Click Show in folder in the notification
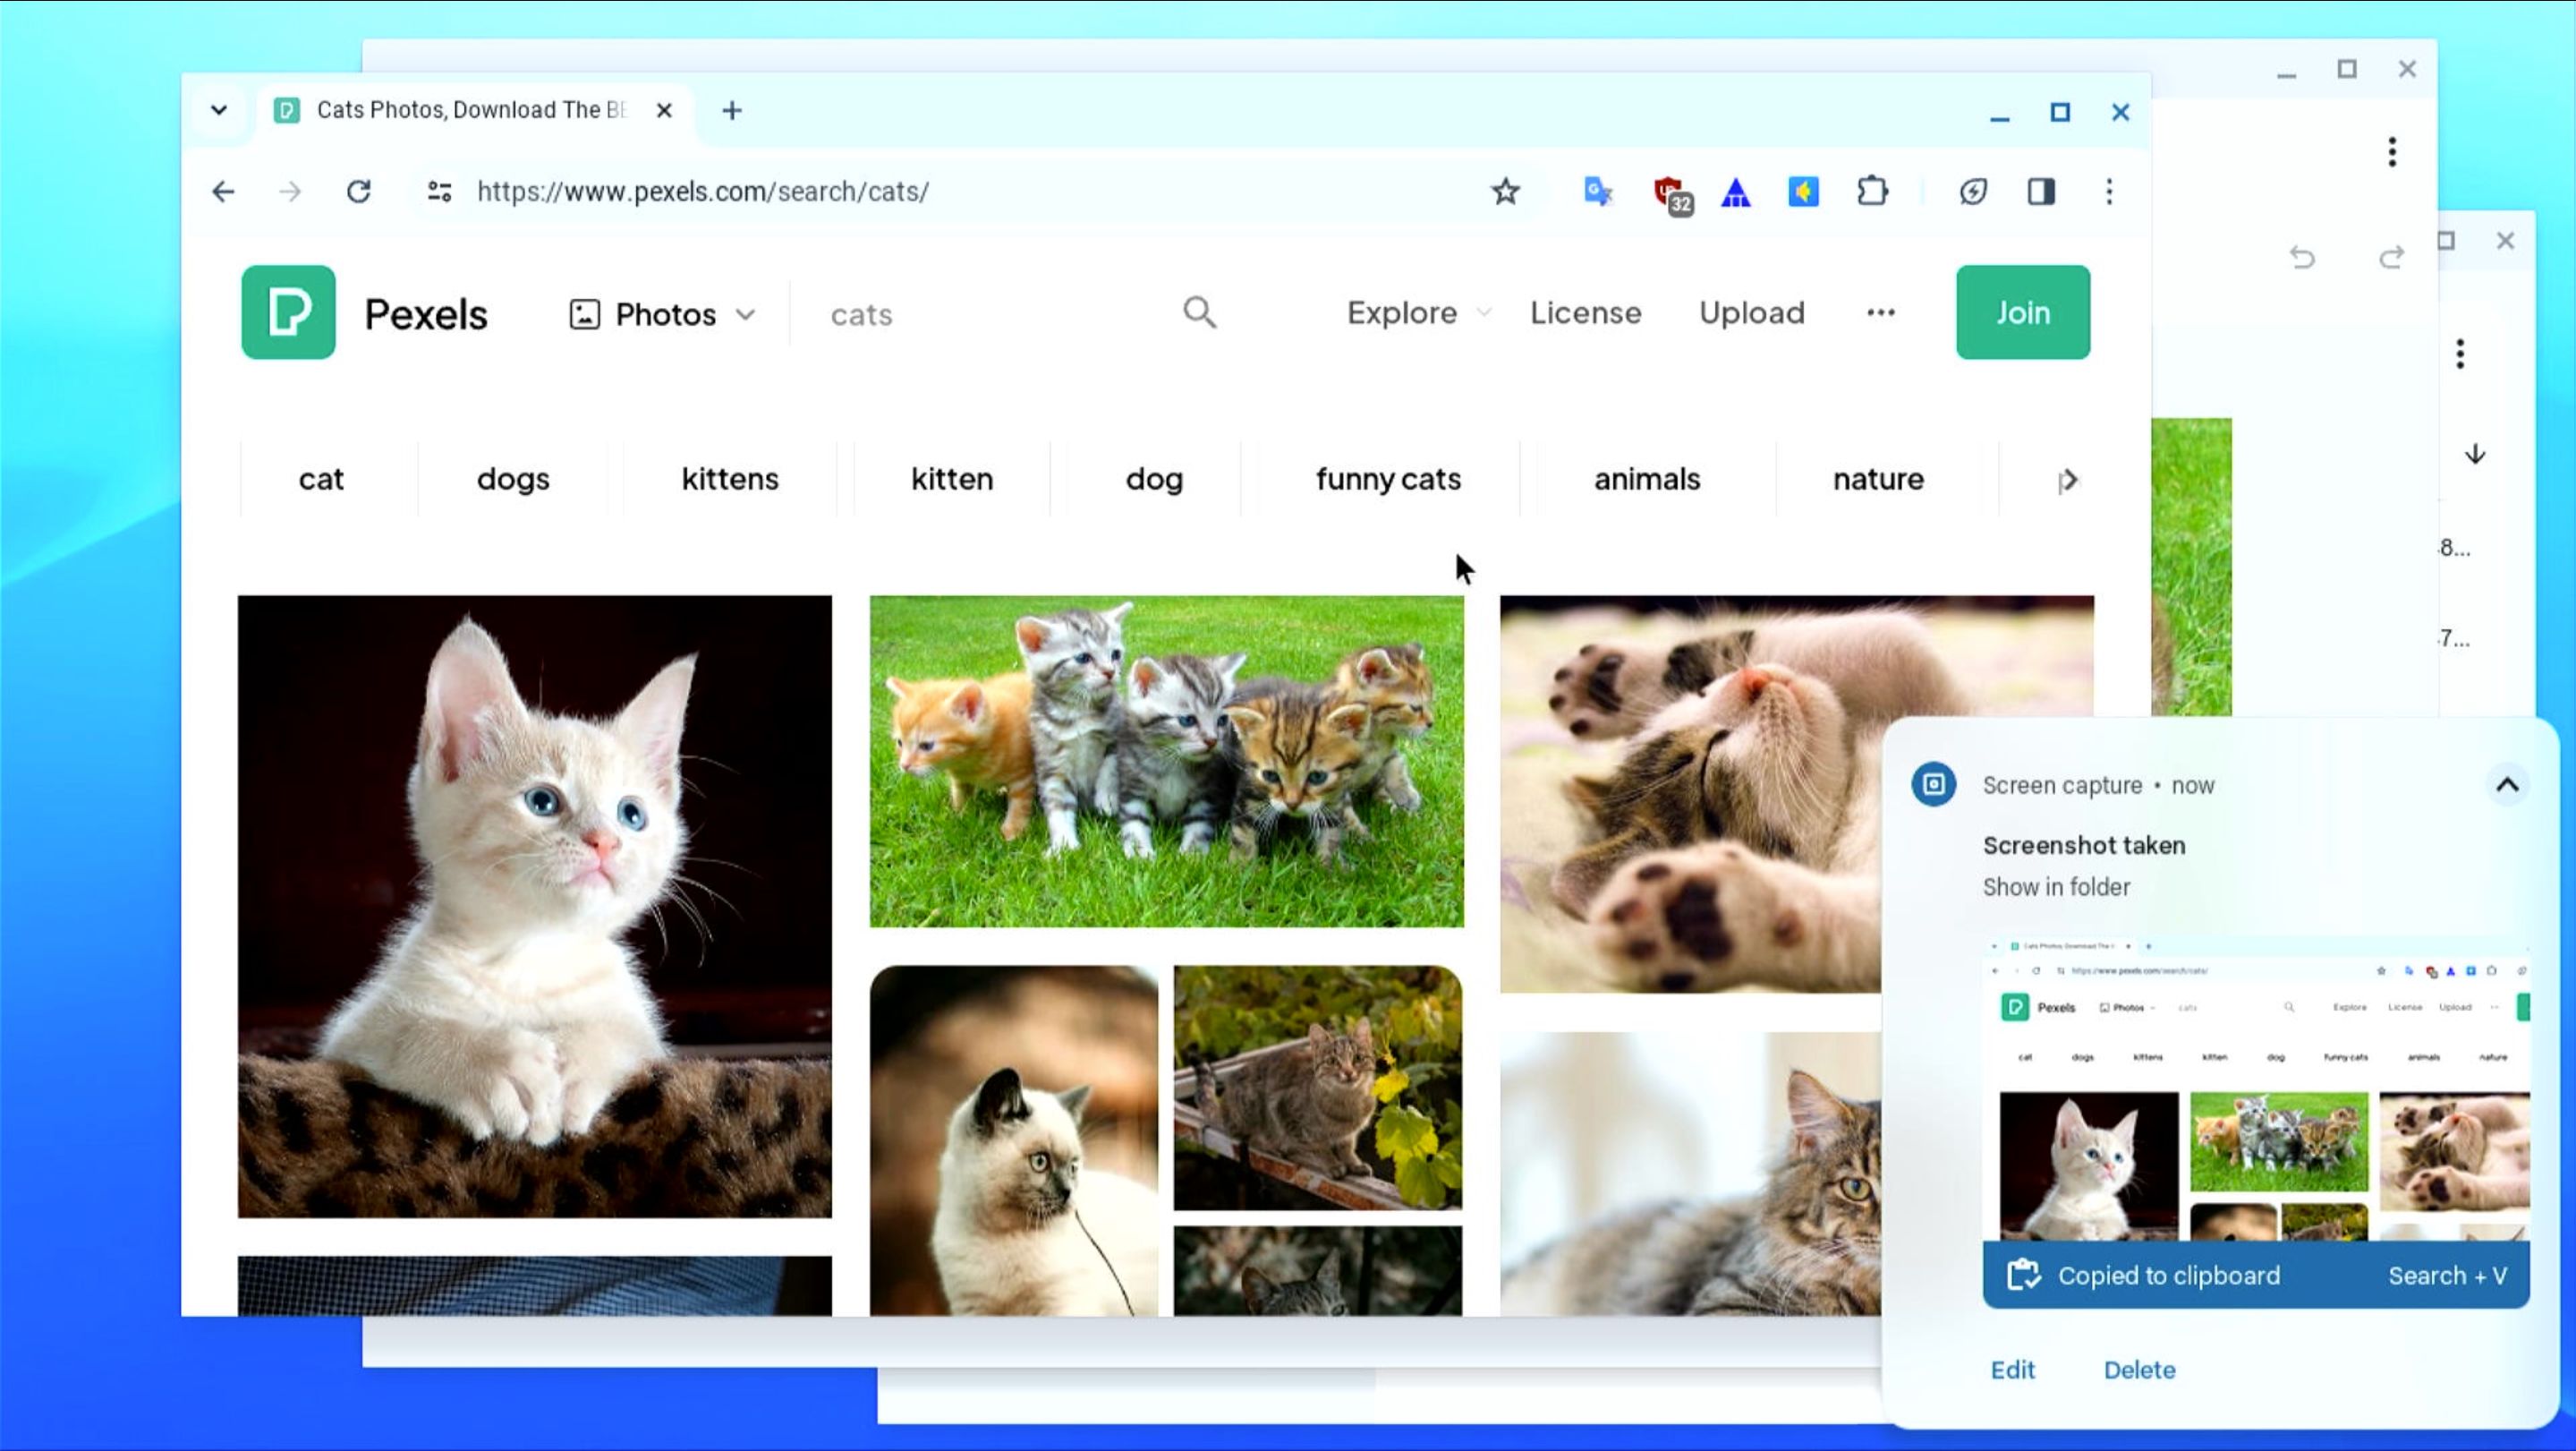This screenshot has width=2576, height=1451. [2056, 886]
